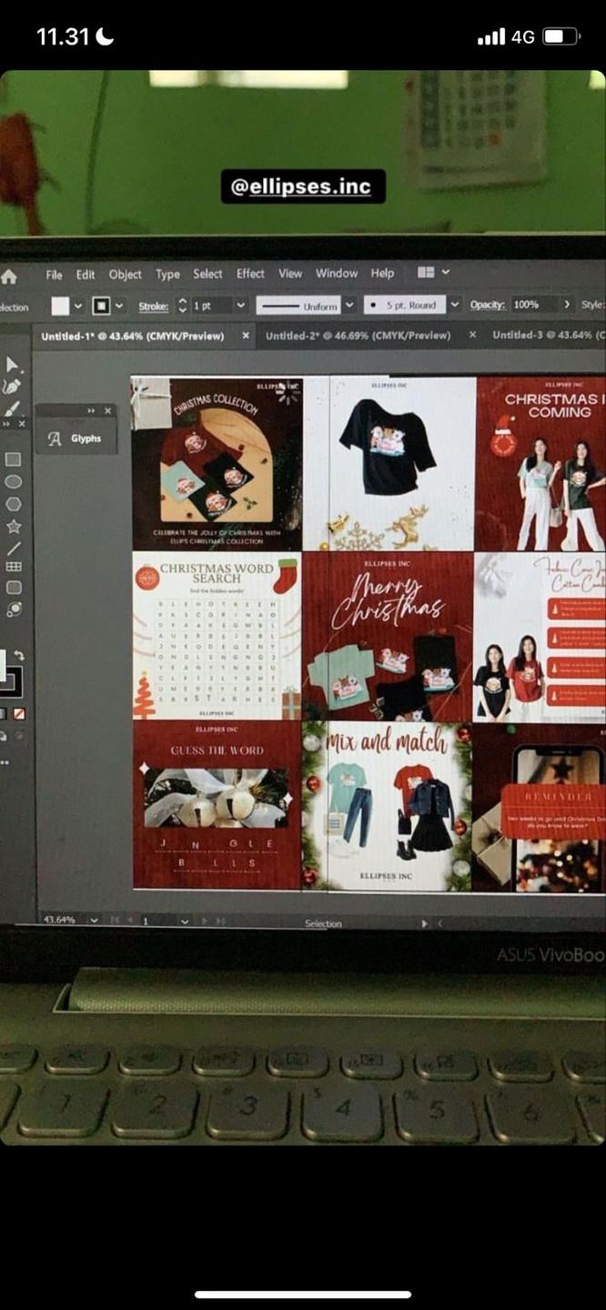Screen dimensions: 606x1310
Task: Open the Window menu
Action: [337, 273]
